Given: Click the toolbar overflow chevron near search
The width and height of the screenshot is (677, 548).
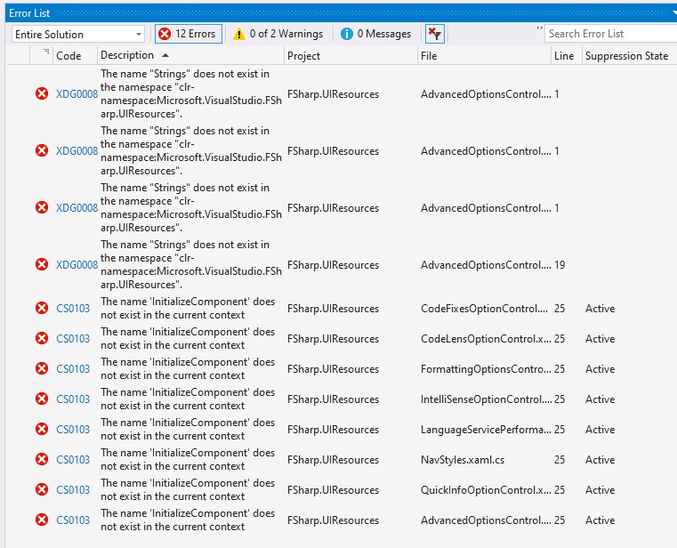Looking at the screenshot, I should click(539, 28).
